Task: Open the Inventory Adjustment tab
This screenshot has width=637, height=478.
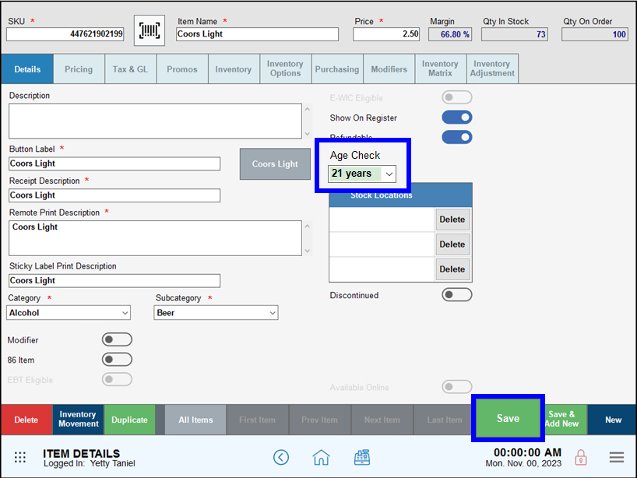Action: tap(492, 69)
